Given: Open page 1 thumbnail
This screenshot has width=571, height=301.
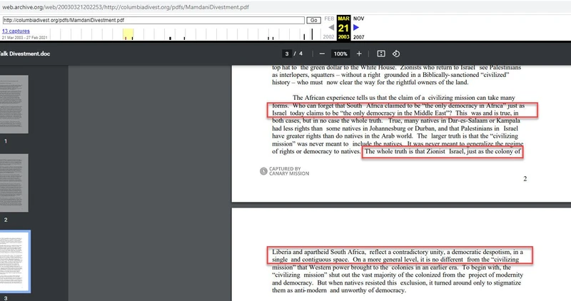Looking at the screenshot, I should tap(14, 104).
